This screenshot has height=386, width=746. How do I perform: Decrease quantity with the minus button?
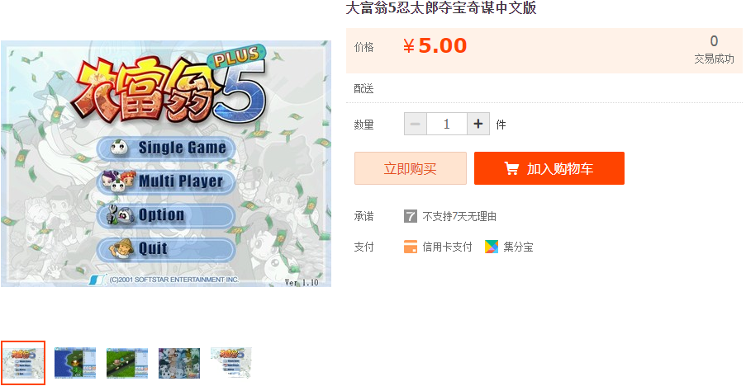[x=416, y=125]
